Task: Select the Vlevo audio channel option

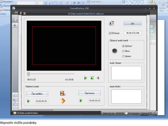Action: (123, 51)
